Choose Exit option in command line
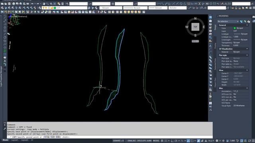The height and width of the screenshot is (143, 255). coord(52,137)
